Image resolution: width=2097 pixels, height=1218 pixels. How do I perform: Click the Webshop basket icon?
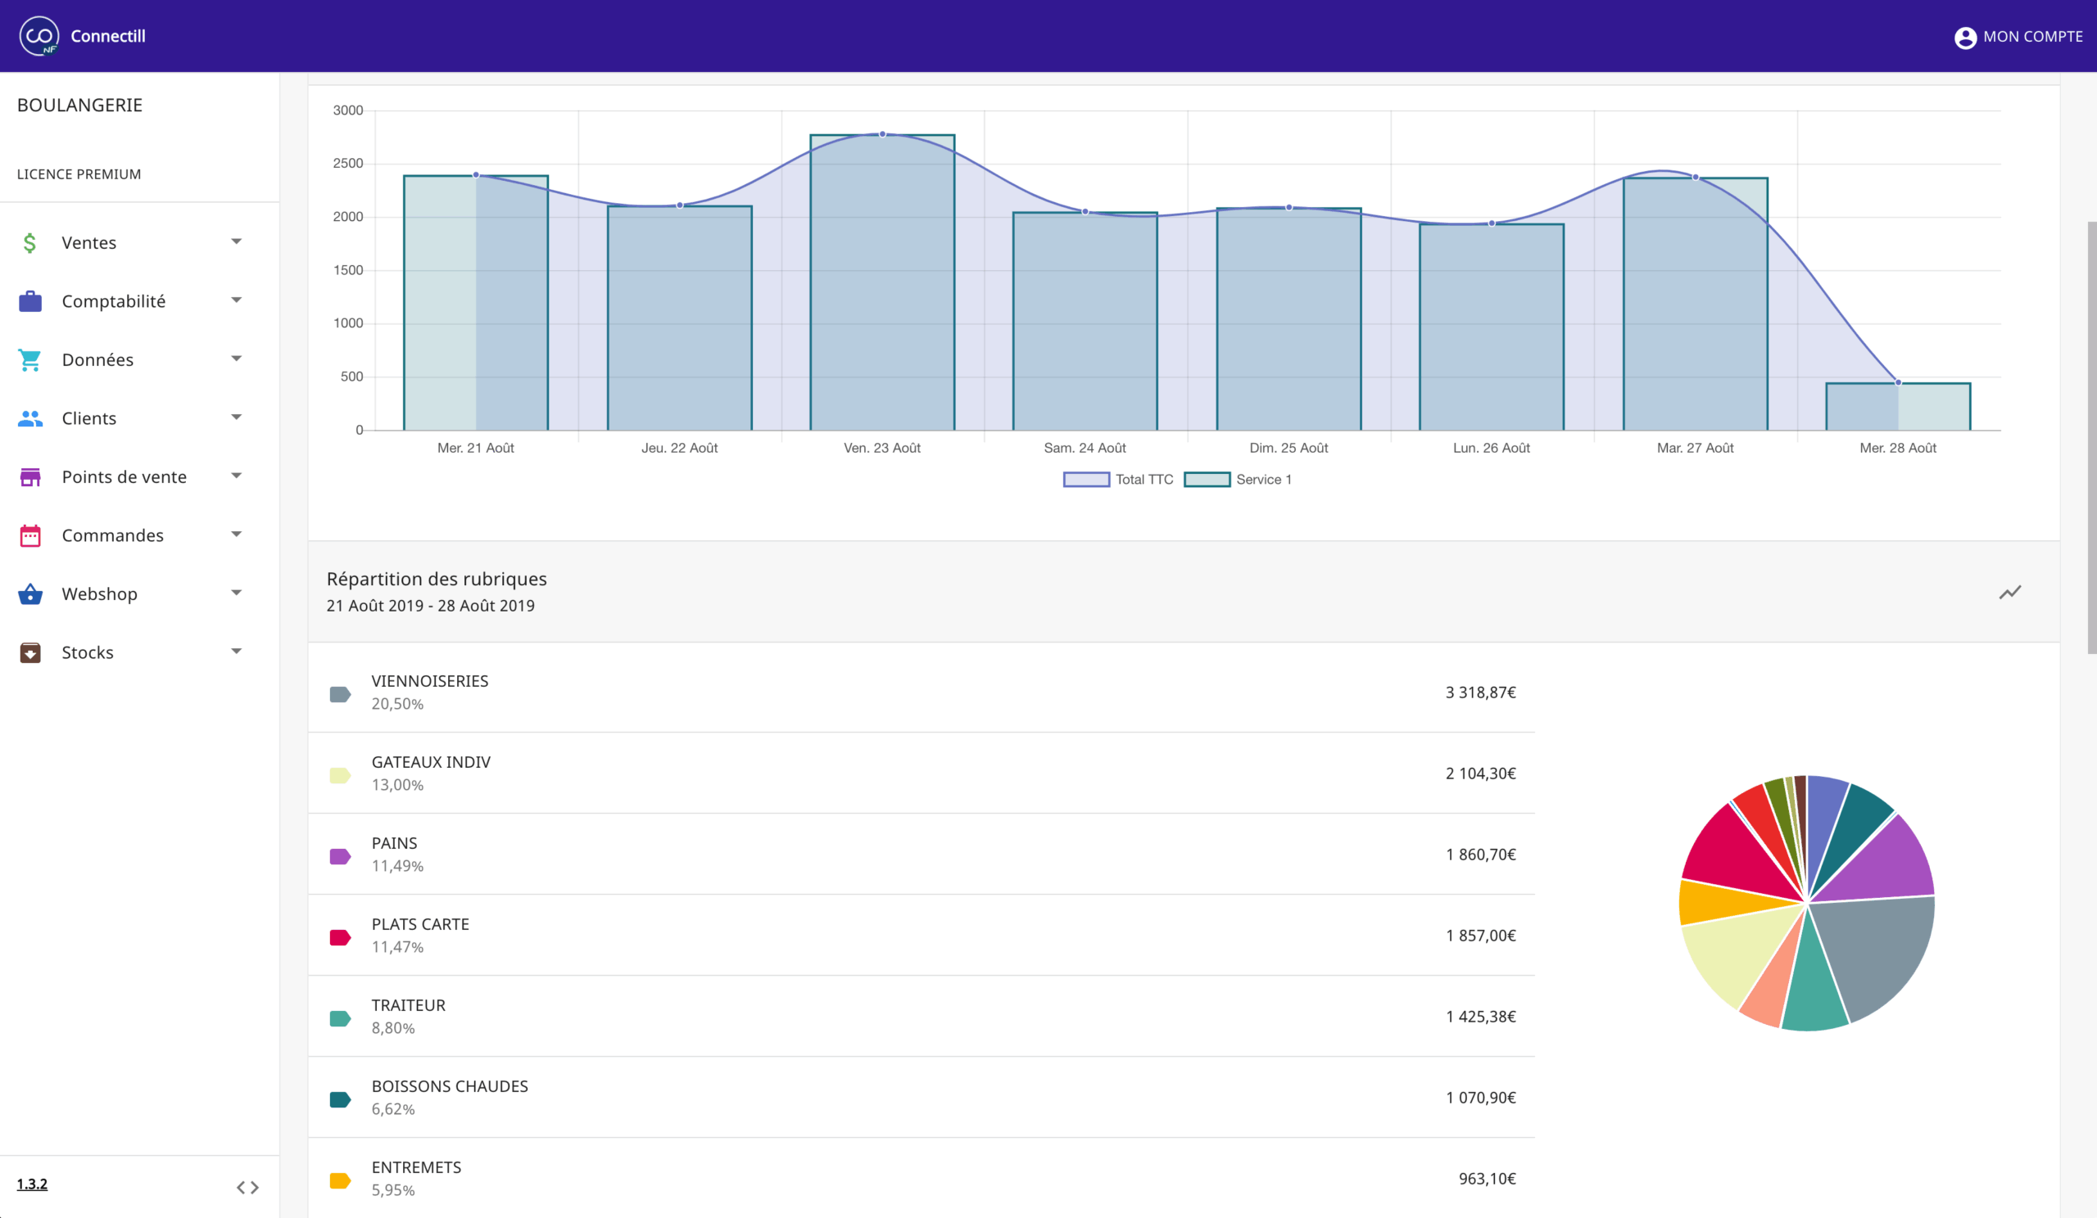click(x=30, y=593)
